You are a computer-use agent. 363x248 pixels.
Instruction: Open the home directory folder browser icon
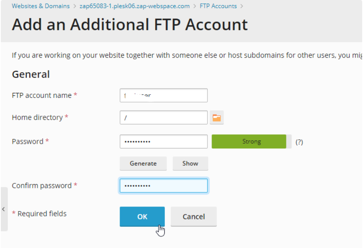pyautogui.click(x=216, y=118)
